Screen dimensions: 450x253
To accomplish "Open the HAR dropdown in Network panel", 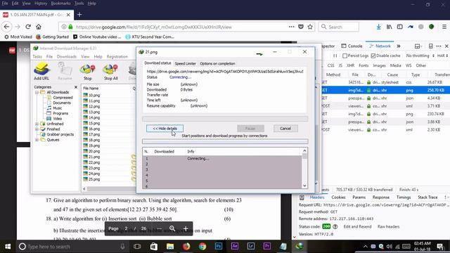I will (442, 56).
